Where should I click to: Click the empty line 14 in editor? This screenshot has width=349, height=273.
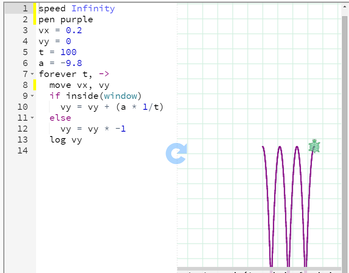[101, 151]
